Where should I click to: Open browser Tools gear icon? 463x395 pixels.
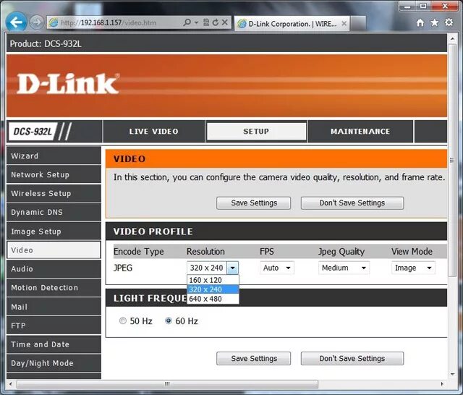[x=449, y=22]
